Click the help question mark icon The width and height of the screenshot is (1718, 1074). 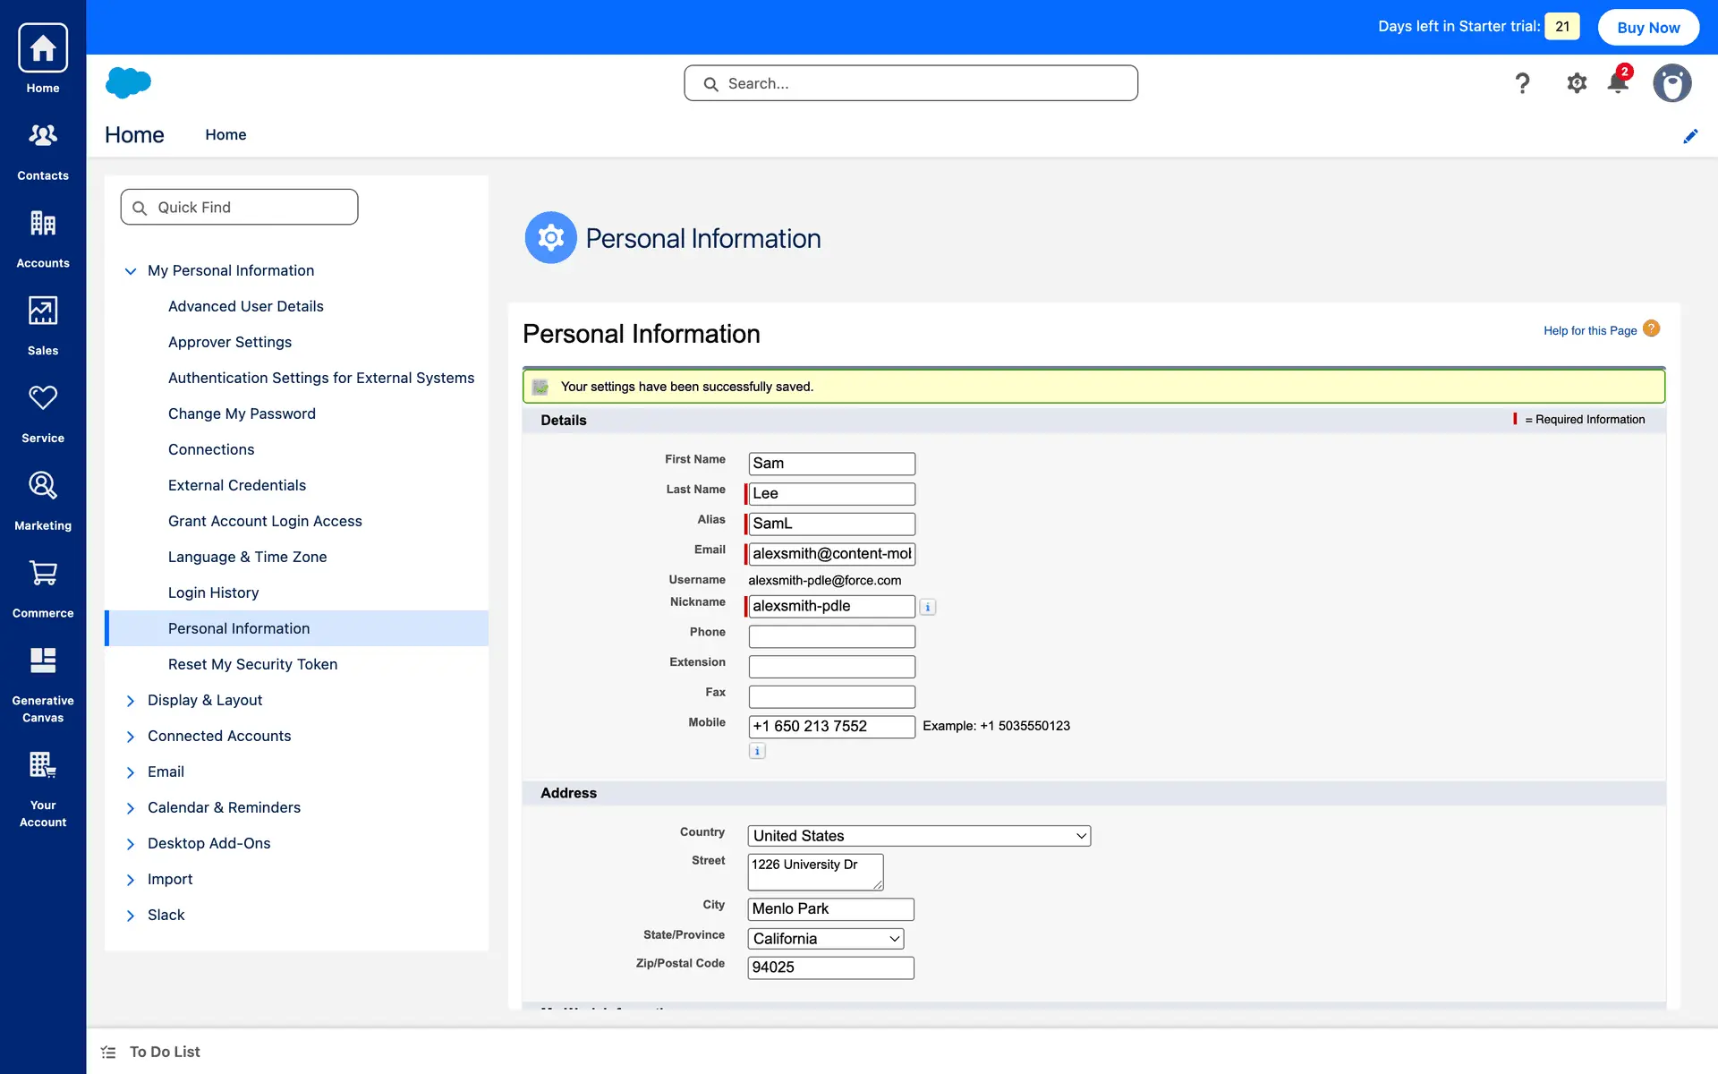tap(1522, 83)
